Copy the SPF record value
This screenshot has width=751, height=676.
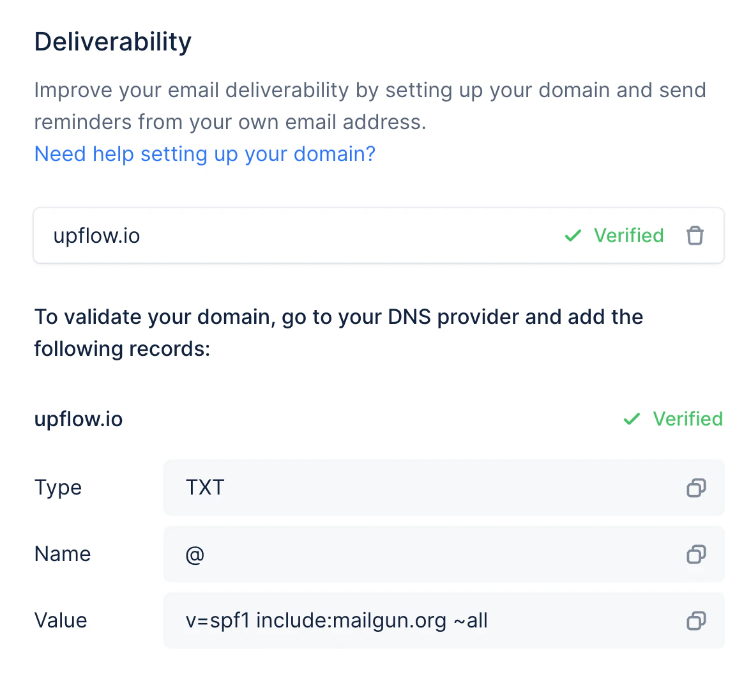point(696,620)
